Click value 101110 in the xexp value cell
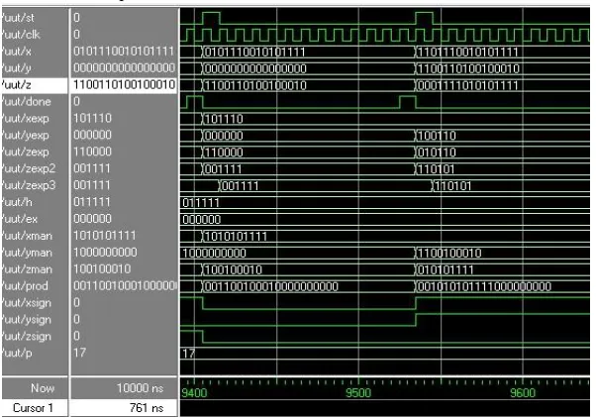This screenshot has width=596, height=418. point(92,118)
